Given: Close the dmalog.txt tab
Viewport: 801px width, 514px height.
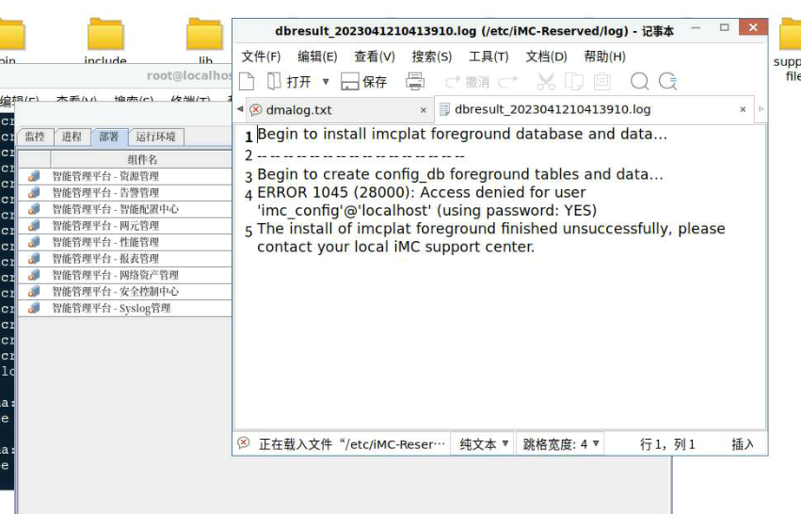Looking at the screenshot, I should [x=423, y=110].
